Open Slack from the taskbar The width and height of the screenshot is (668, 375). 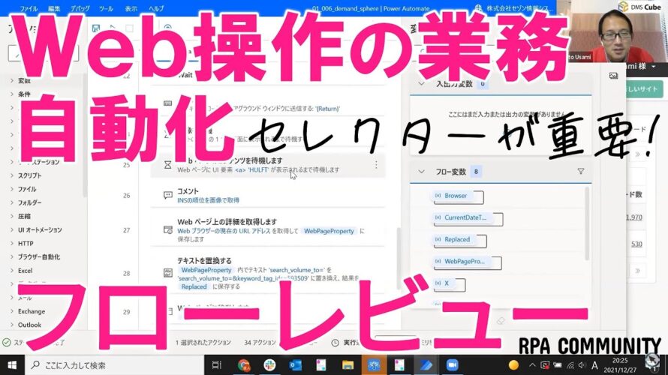(x=269, y=364)
